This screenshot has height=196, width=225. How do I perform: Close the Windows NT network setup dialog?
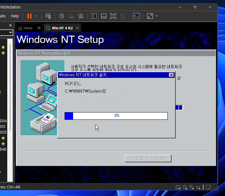coord(171,75)
